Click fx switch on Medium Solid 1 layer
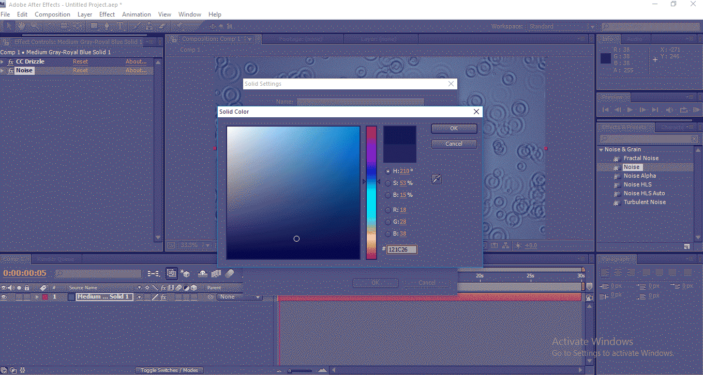 pos(163,297)
